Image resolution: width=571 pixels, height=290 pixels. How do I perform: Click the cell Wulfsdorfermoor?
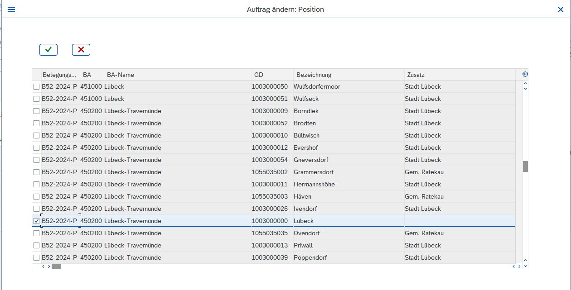pyautogui.click(x=349, y=87)
